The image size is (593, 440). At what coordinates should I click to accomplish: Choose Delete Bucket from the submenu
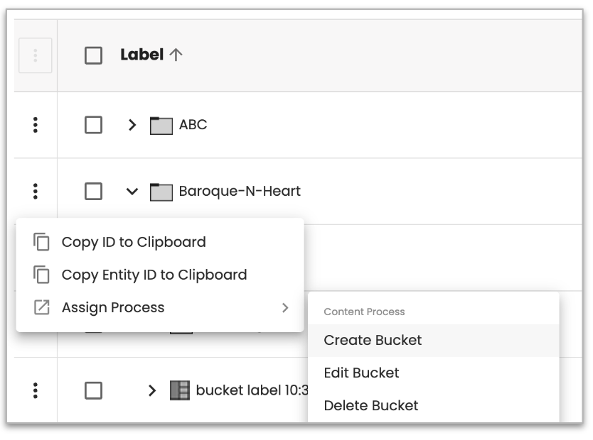tap(371, 405)
